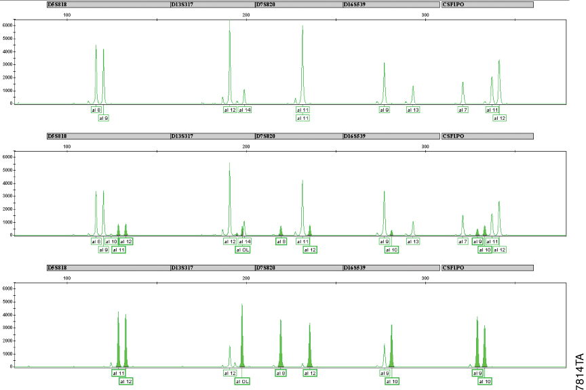Click the 'al 13' allele label under D16S539 top panel
Viewport: 586px width, 390px height.
point(413,110)
